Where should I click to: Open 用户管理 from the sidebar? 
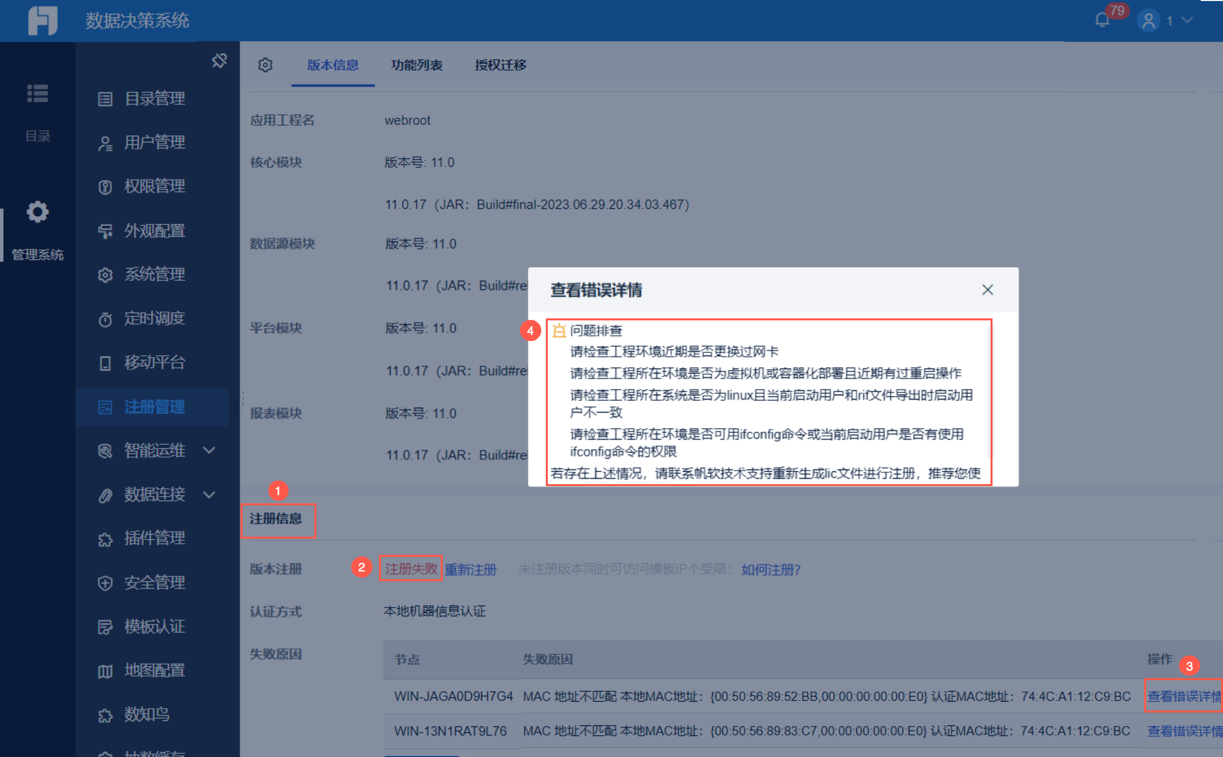point(154,143)
